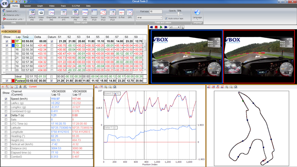Click the blue colour swatch for lap 13

point(13,46)
